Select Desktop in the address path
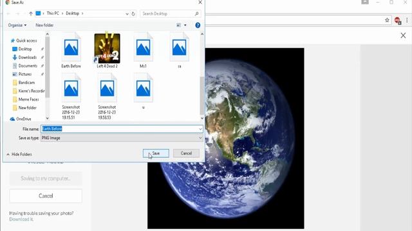412x231 pixels. [x=72, y=13]
